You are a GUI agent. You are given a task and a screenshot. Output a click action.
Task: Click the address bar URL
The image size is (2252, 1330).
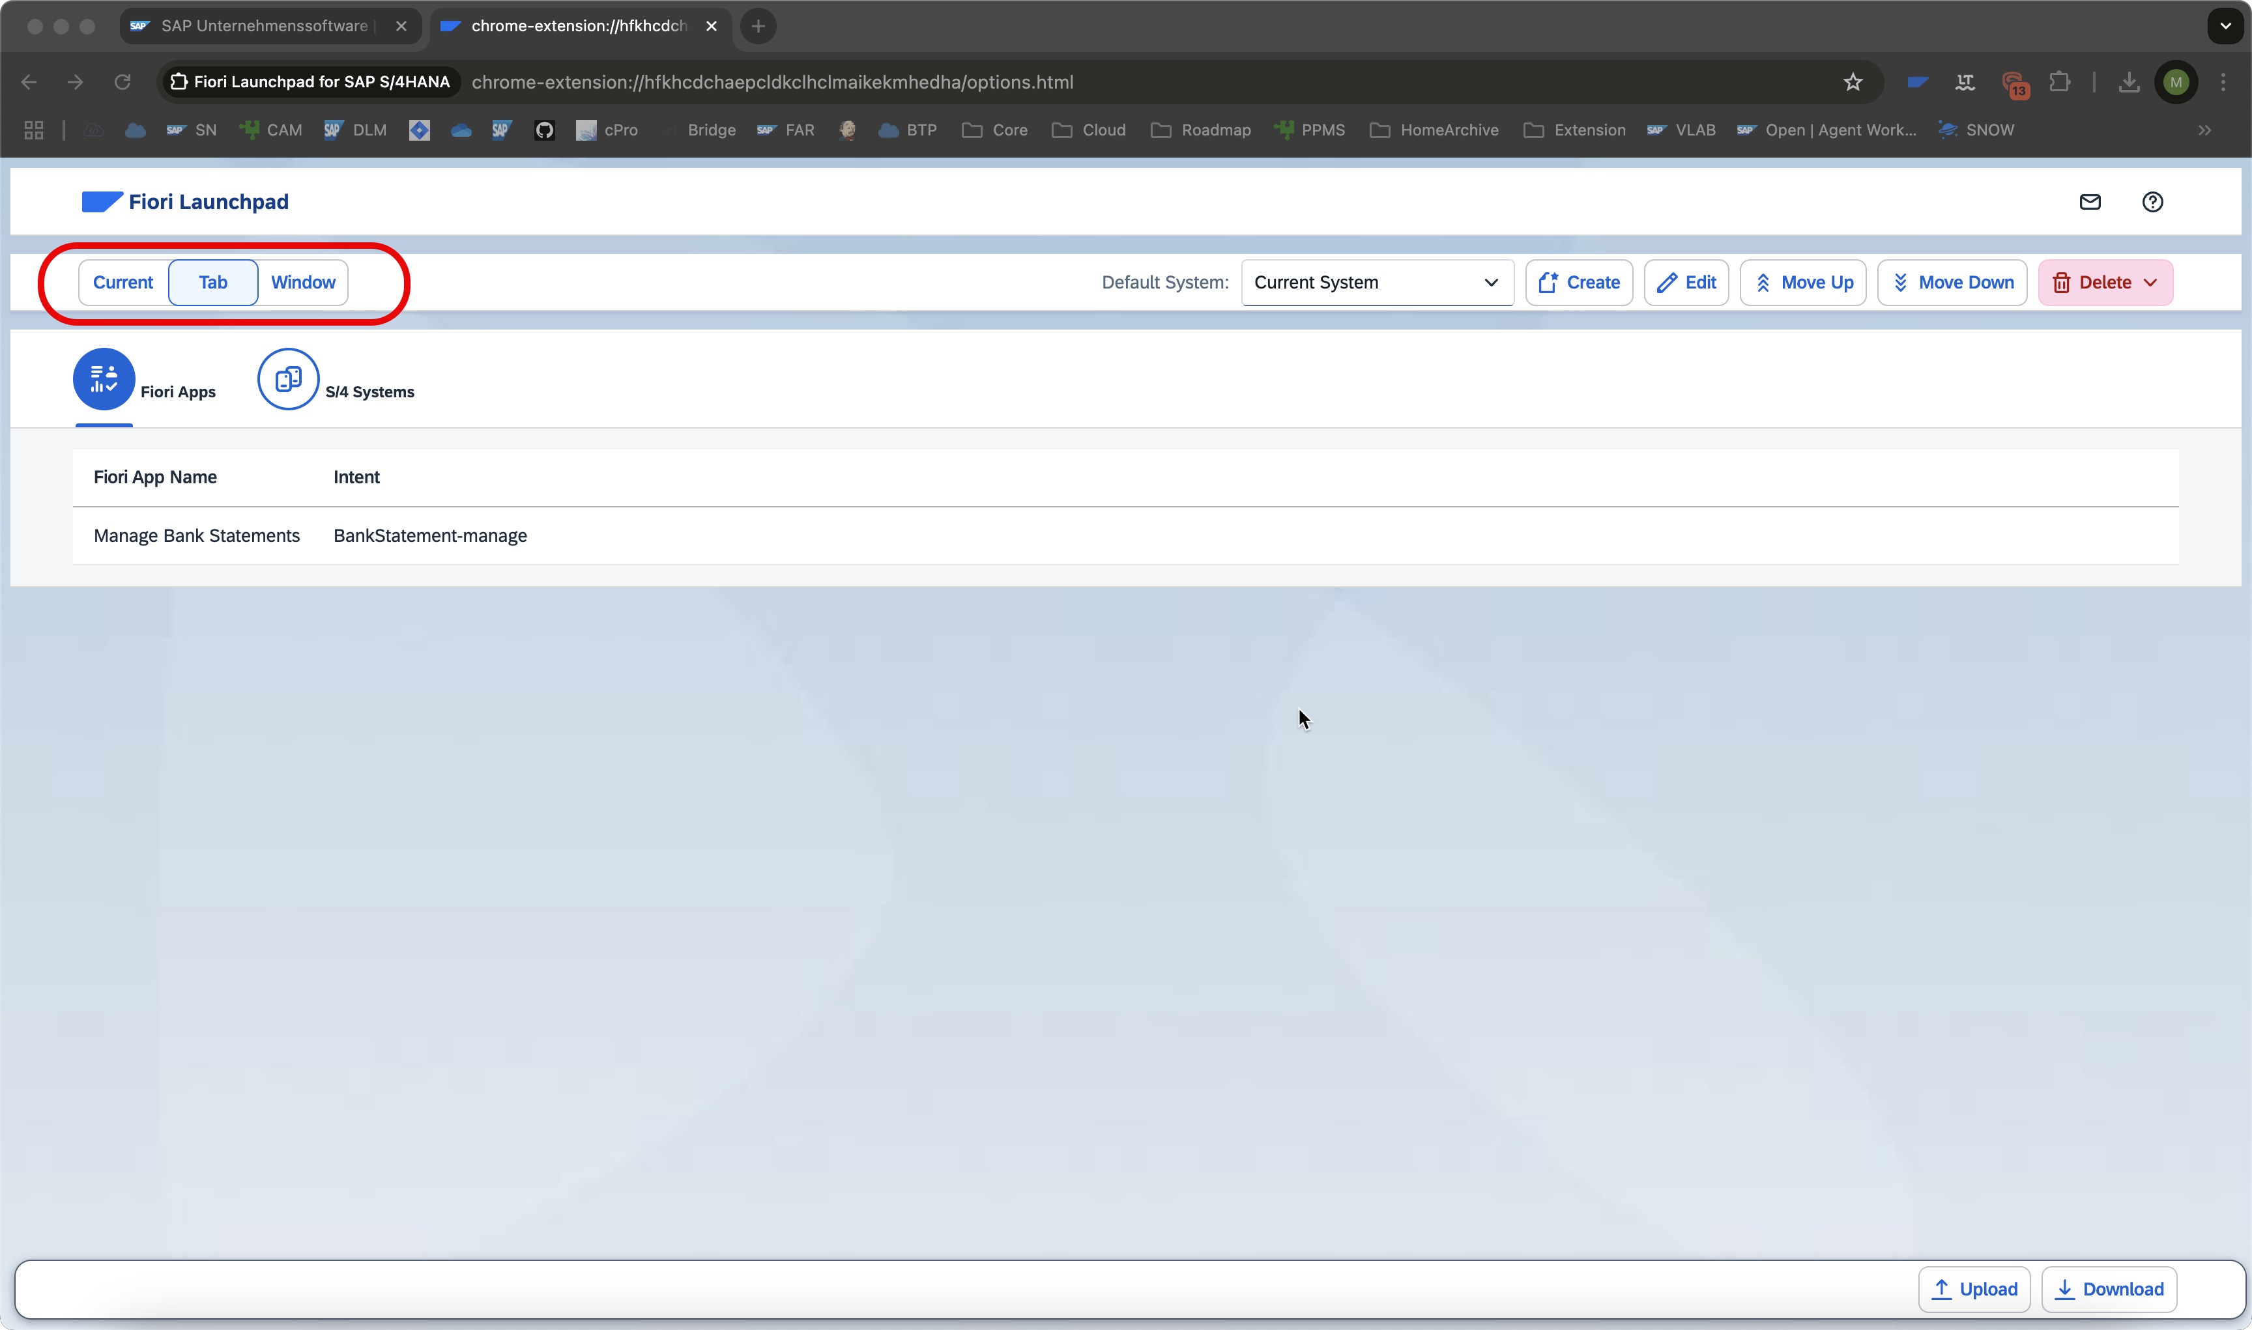click(x=773, y=83)
